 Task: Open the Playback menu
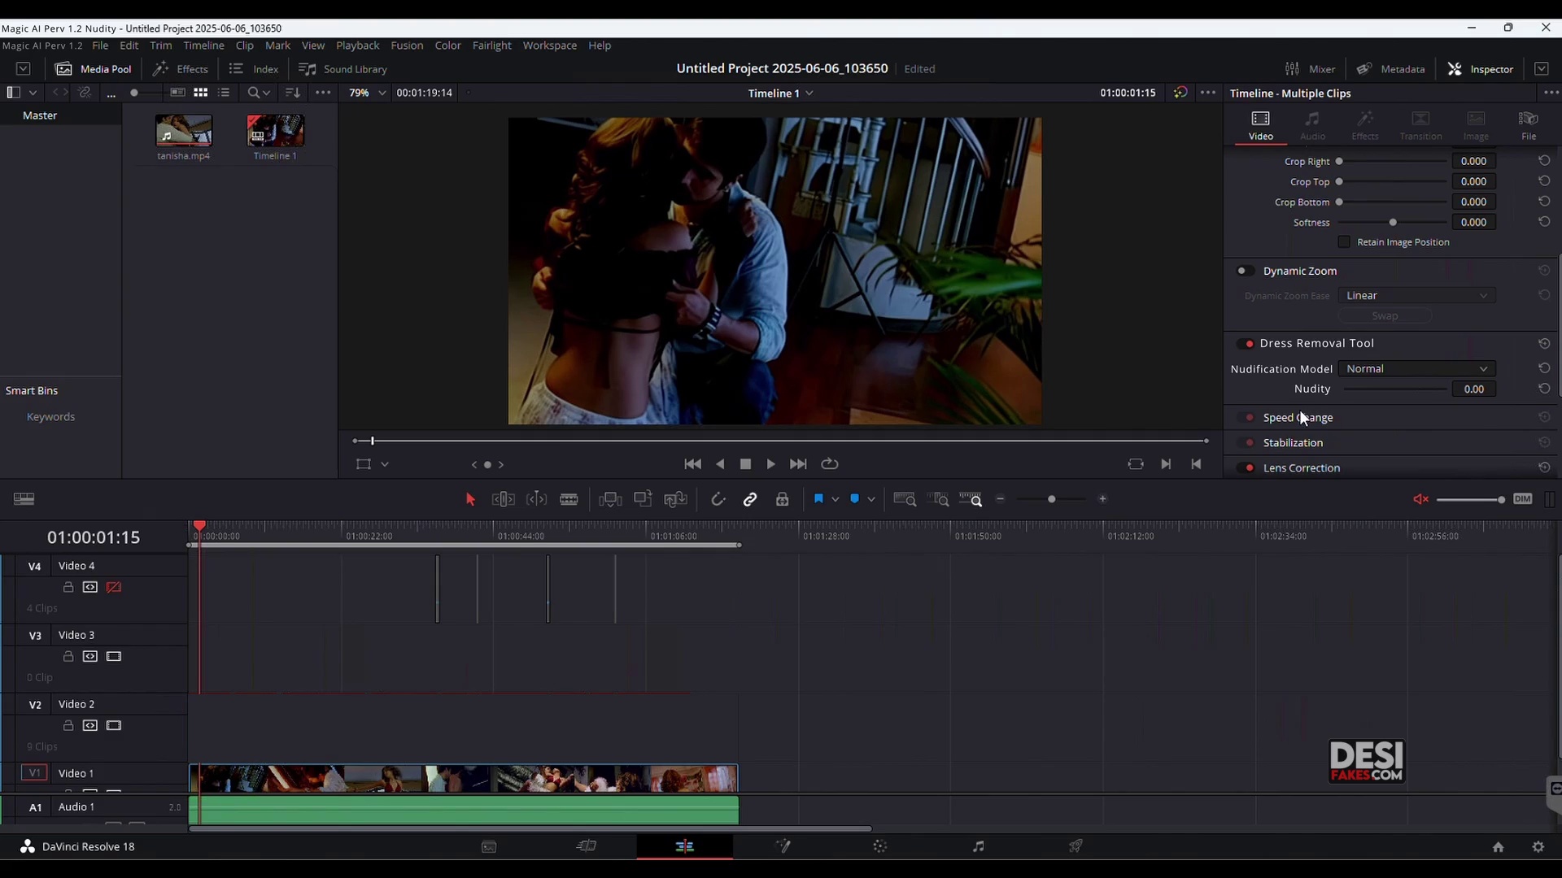click(358, 46)
